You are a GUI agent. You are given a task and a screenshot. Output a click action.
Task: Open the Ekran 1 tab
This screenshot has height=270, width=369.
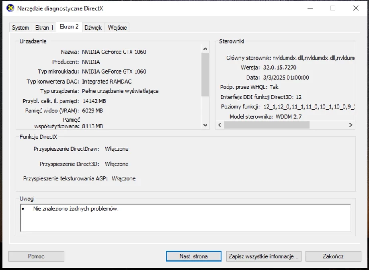point(44,28)
